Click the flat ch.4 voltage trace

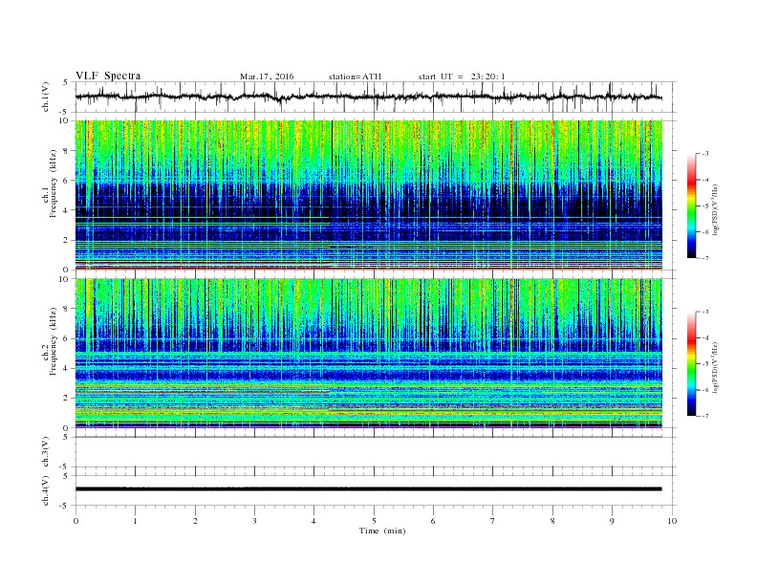click(x=369, y=489)
